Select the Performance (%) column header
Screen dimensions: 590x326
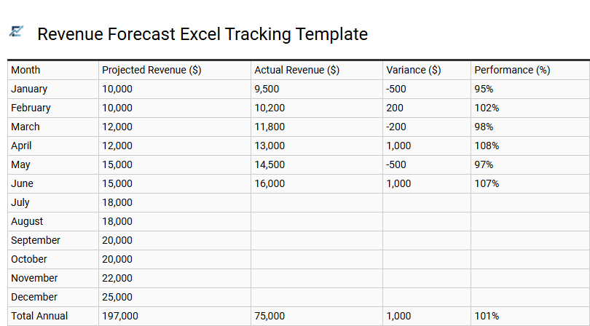(x=512, y=70)
